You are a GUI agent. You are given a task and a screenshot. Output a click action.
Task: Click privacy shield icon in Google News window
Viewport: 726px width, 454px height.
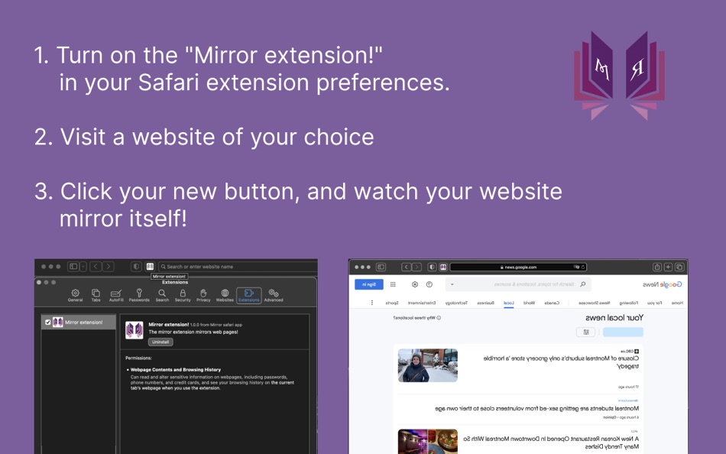click(432, 267)
